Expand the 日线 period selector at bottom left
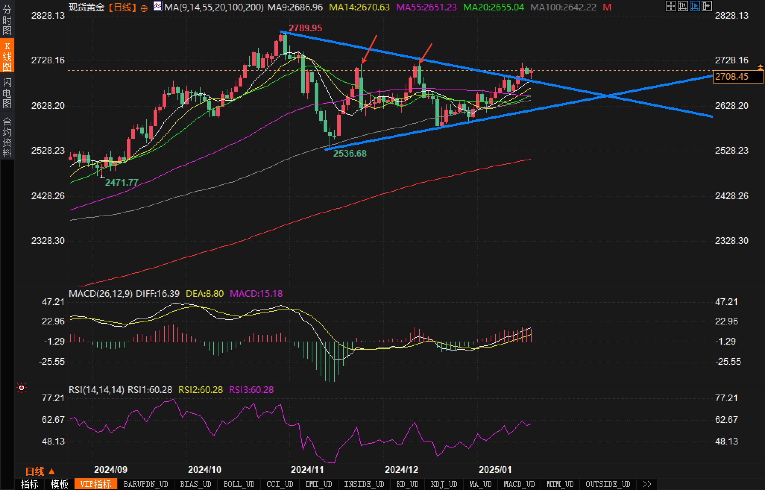This screenshot has height=490, width=765. tap(40, 472)
